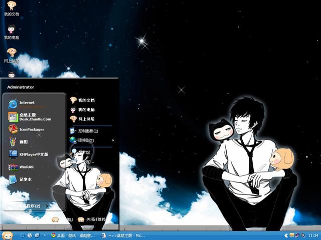Click the round tray icon next to the clock
The width and height of the screenshot is (321, 240).
(x=302, y=235)
